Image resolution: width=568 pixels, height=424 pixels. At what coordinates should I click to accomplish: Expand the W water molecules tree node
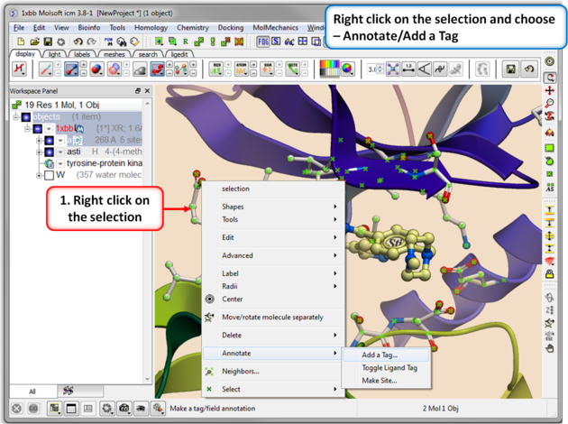[38, 175]
